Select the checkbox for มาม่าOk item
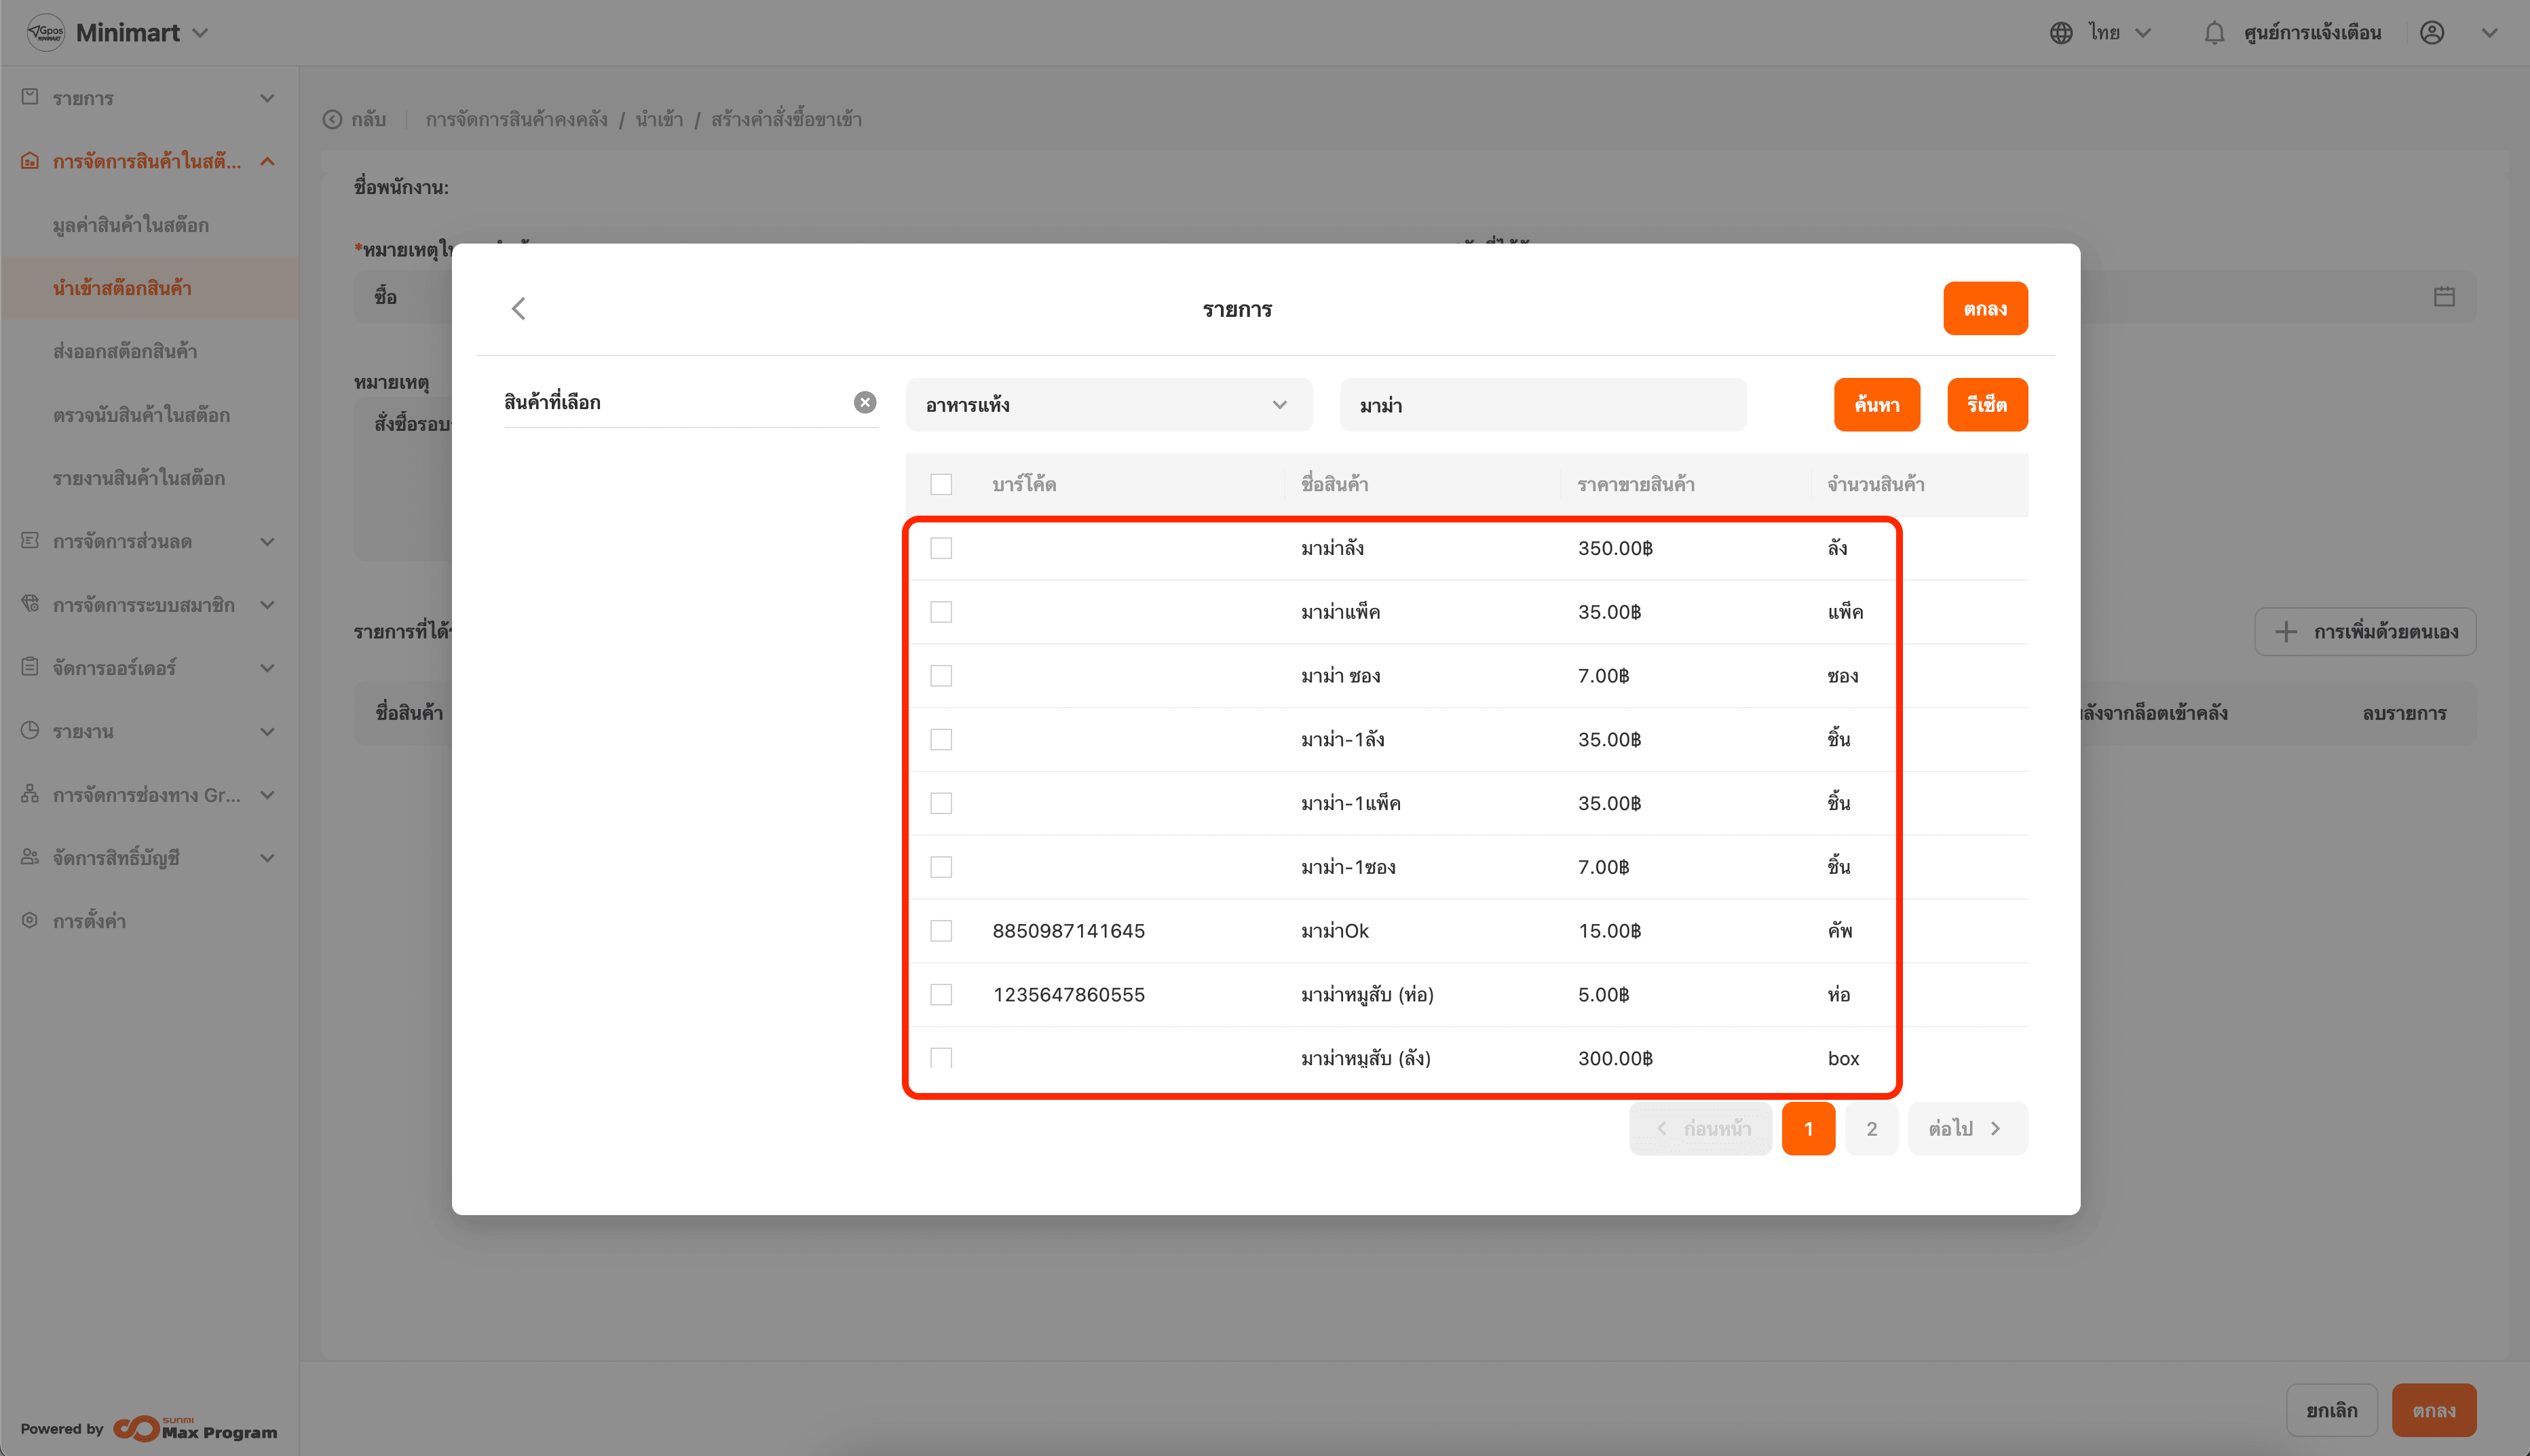2530x1456 pixels. coord(941,931)
